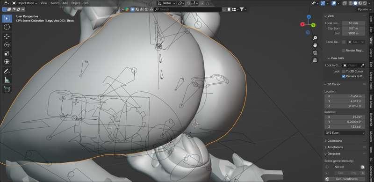
Task: Select the Select Box tool
Action: click(x=7, y=19)
